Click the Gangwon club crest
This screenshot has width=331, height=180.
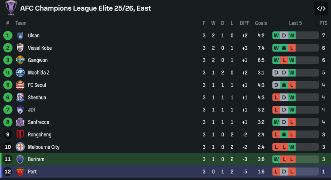(x=20, y=60)
